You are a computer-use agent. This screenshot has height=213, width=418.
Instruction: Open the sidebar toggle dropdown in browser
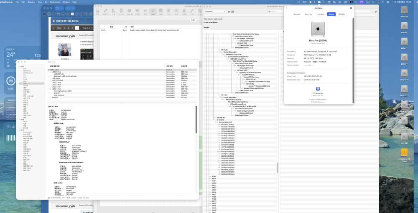pos(61,8)
